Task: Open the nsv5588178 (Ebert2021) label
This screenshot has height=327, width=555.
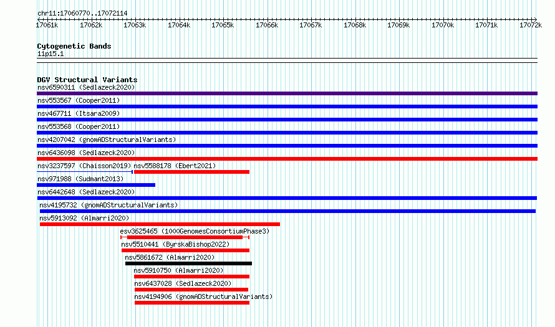Action: [x=175, y=166]
